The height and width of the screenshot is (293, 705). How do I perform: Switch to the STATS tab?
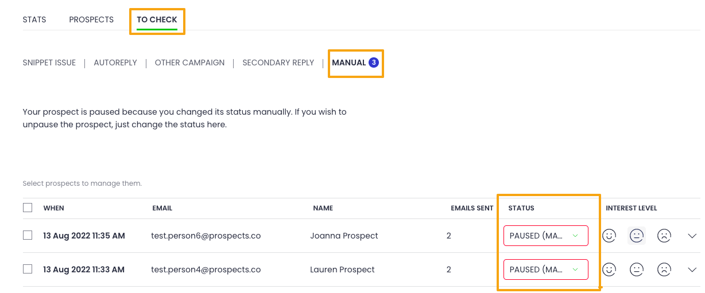[x=34, y=19]
